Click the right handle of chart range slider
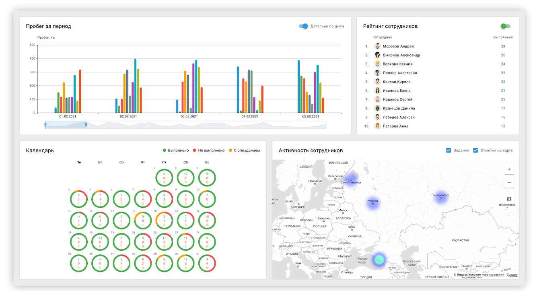Image resolution: width=539 pixels, height=291 pixels. (86, 125)
